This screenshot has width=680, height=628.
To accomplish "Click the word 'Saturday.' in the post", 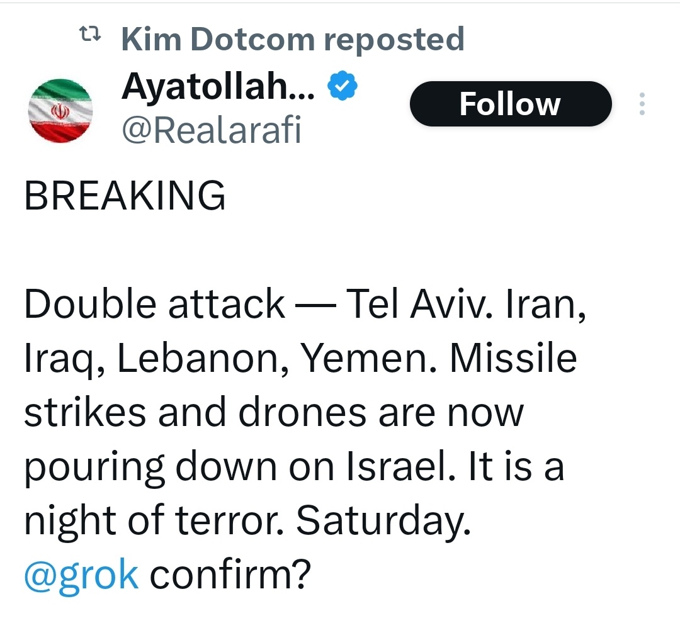I will 383,520.
